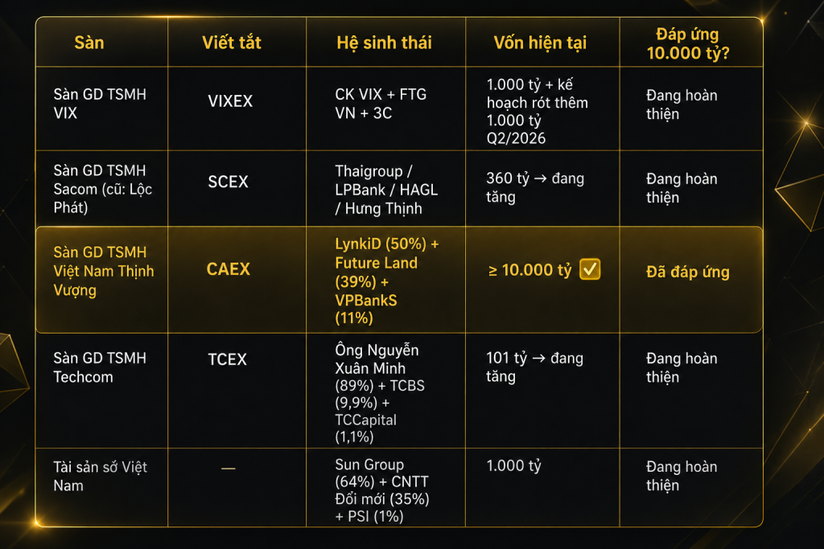Click the Thaigroup / LPBank / HAGL ecosystem cell
Viewport: 824px width, 549px height.
[386, 190]
